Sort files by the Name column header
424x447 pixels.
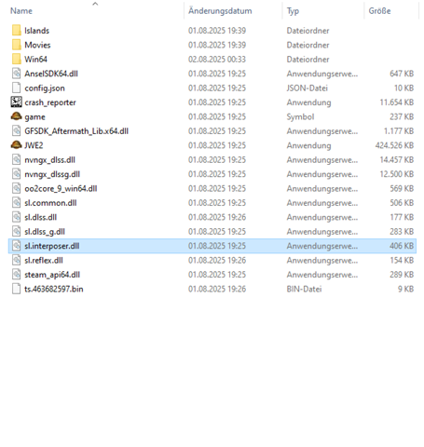pyautogui.click(x=21, y=11)
